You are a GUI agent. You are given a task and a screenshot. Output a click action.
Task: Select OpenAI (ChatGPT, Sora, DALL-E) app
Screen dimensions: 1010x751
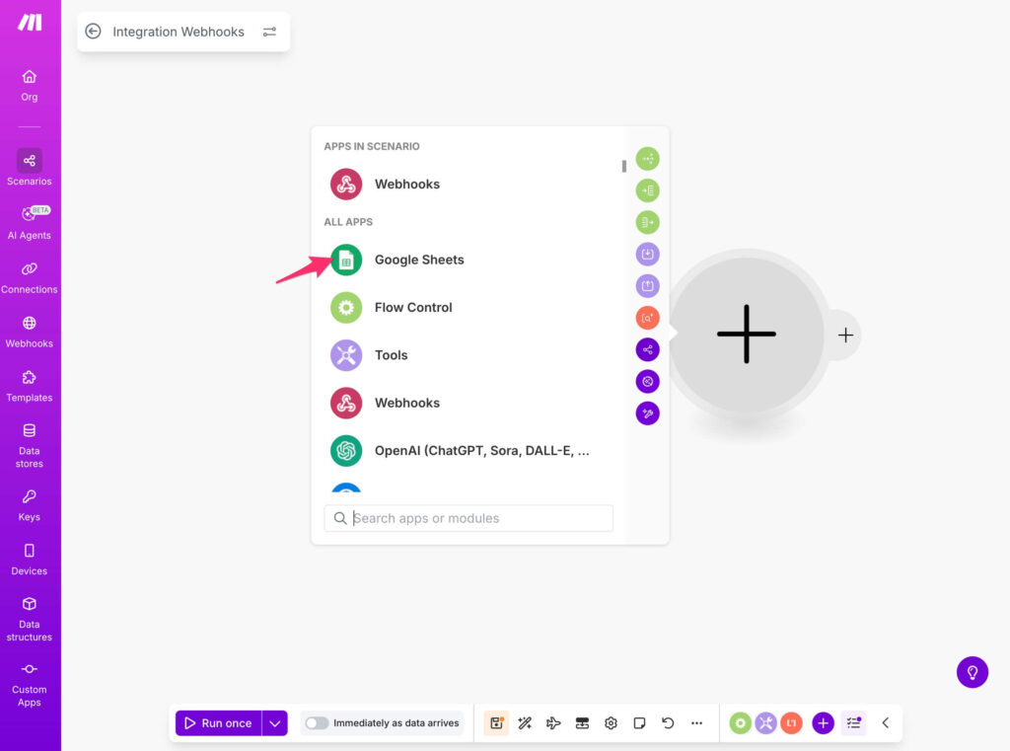tap(480, 451)
